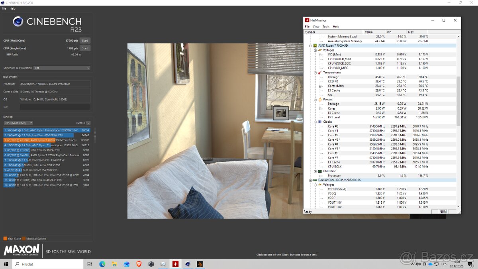Click the Corsair CMH32GX5M2B6200C36 memory icon
The image size is (478, 269).
[x=315, y=180]
